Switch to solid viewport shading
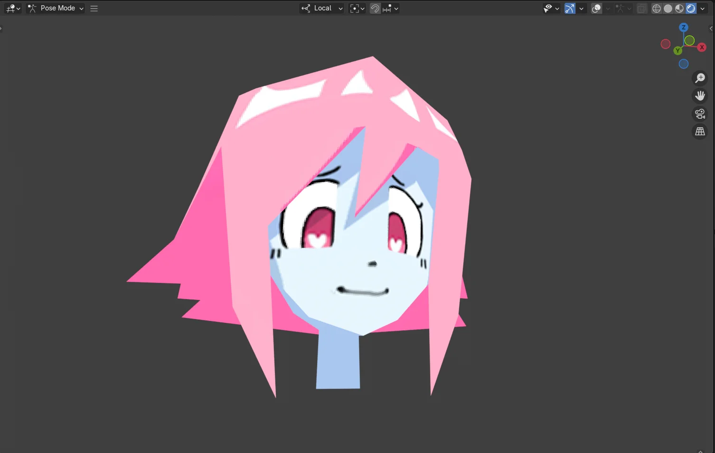Screen dimensions: 715x453 pos(668,8)
